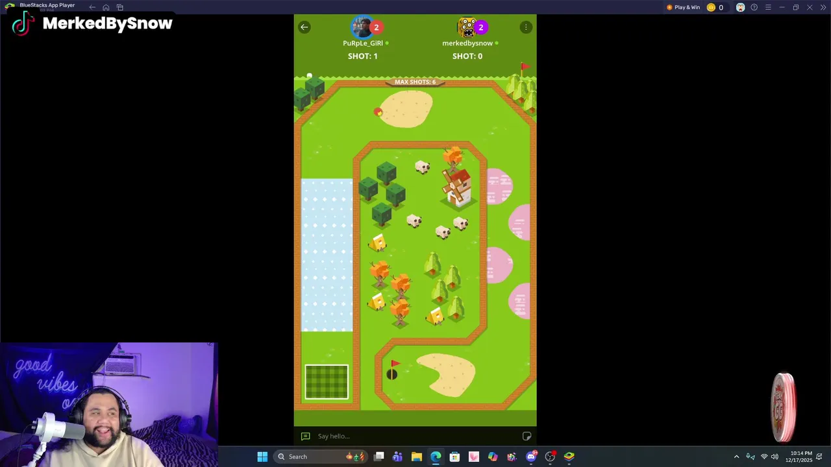Open network settings in system tray
831x467 pixels.
(x=764, y=457)
